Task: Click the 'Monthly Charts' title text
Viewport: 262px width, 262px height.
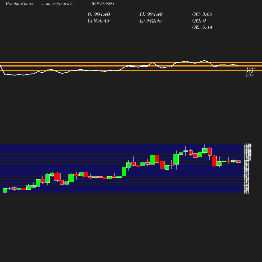Action: click(x=19, y=4)
